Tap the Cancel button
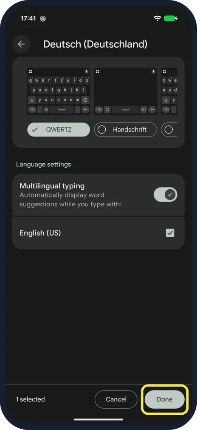Viewport: 197px width, 430px height. (x=116, y=399)
